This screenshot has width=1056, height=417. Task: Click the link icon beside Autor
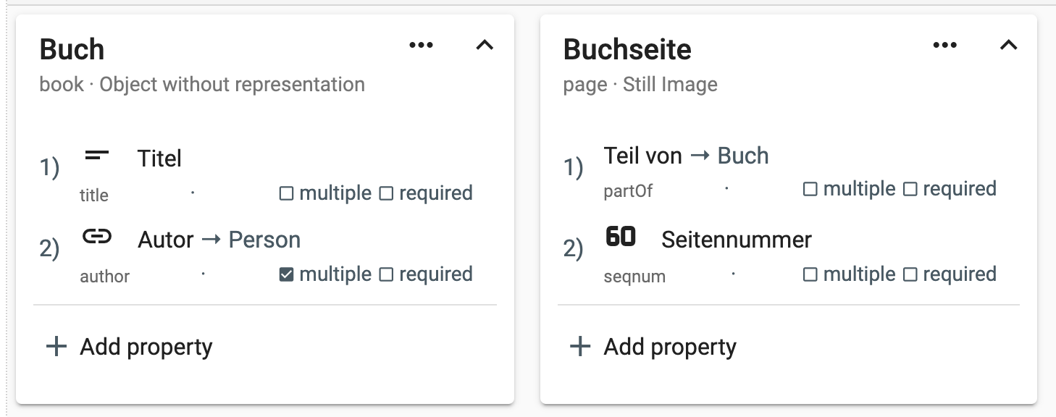pos(97,236)
